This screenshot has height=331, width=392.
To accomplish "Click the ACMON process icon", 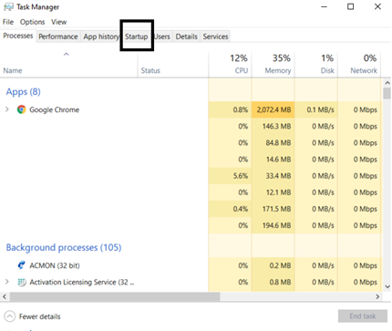I will (x=21, y=265).
